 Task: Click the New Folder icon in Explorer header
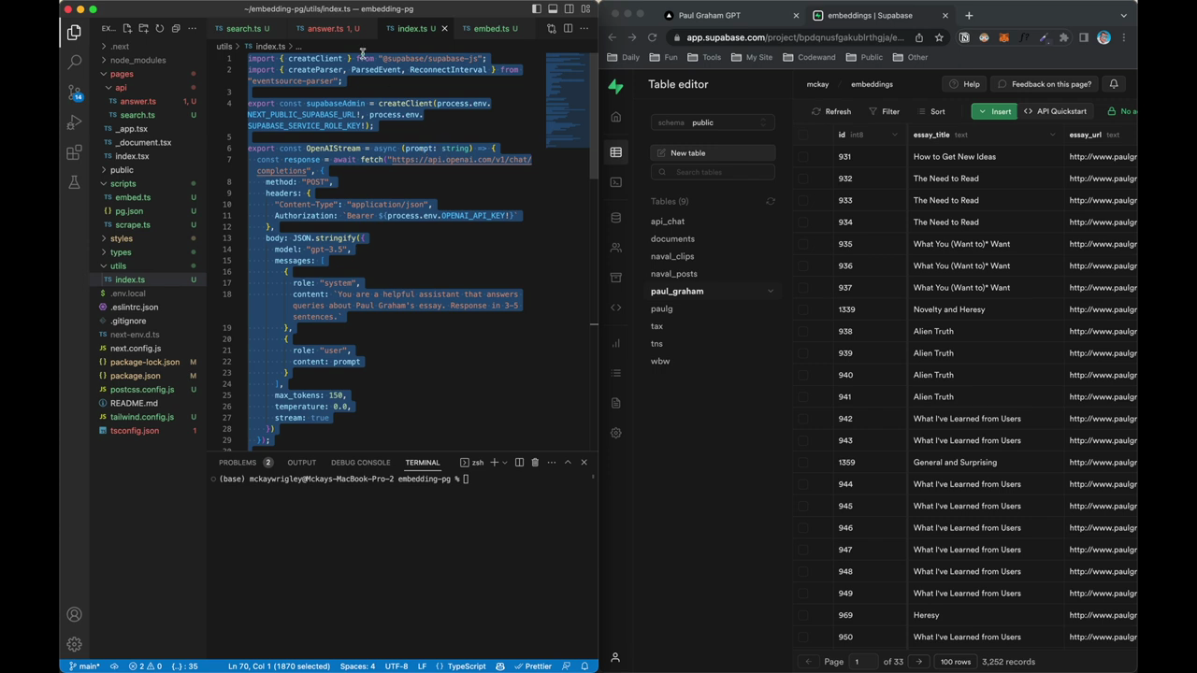pyautogui.click(x=143, y=29)
